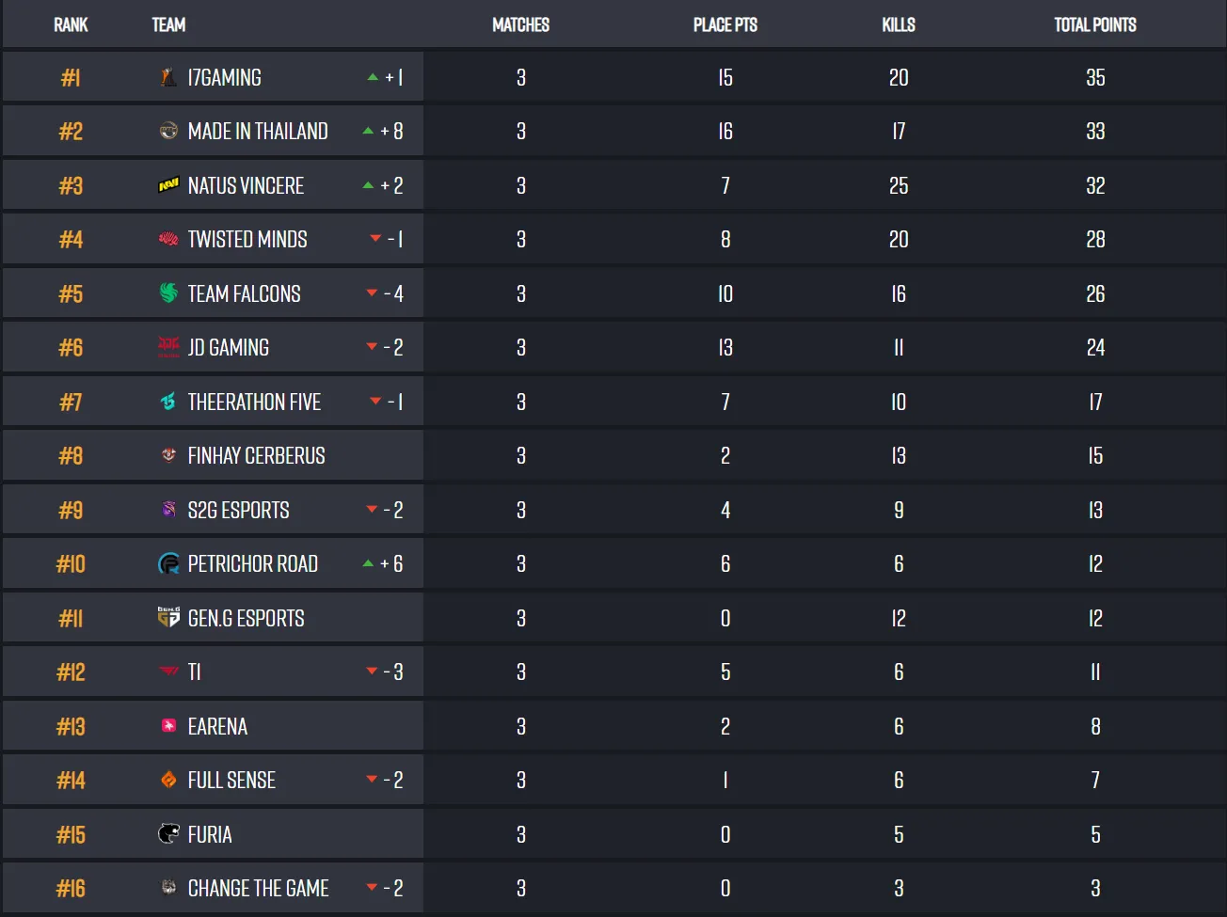Click the #16 rank for Change The Game

click(x=71, y=889)
